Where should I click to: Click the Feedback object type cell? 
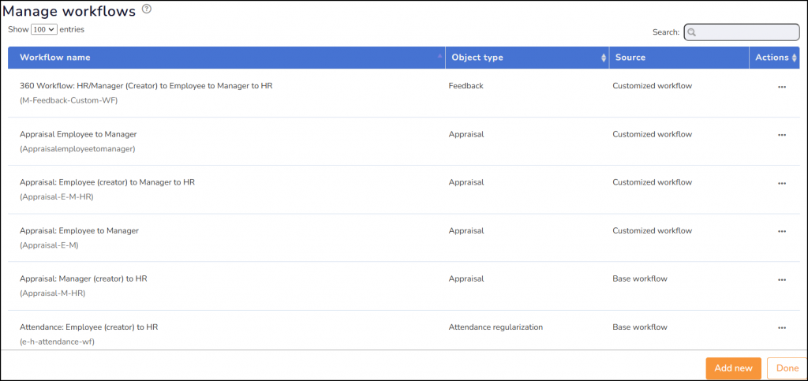point(466,86)
